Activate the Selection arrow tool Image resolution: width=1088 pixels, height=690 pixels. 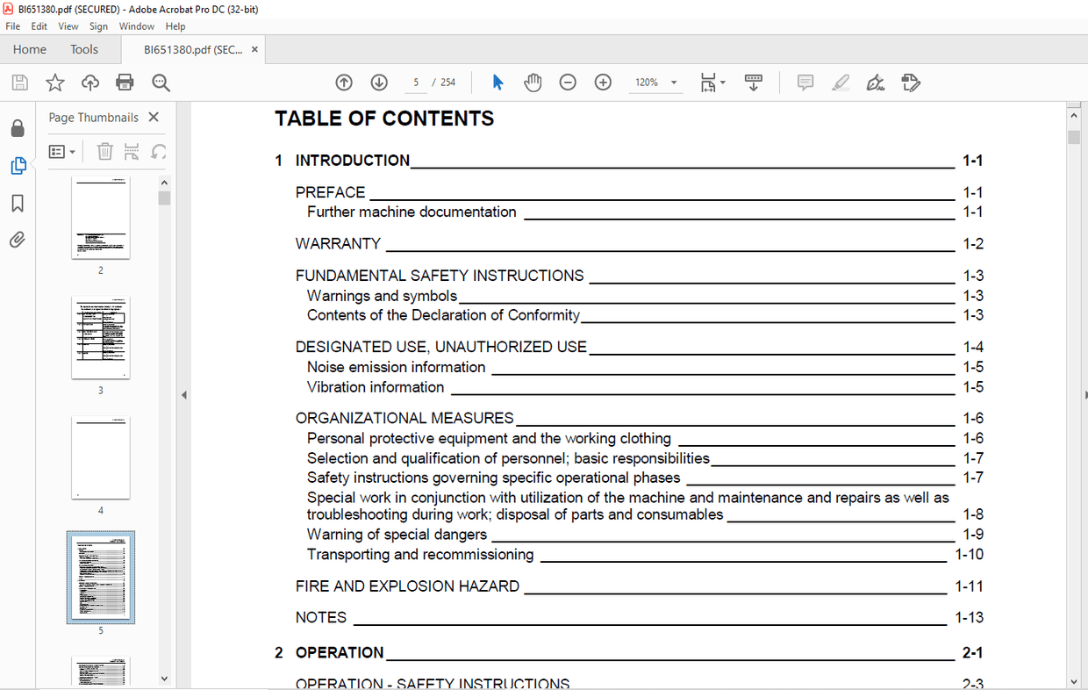(x=497, y=82)
